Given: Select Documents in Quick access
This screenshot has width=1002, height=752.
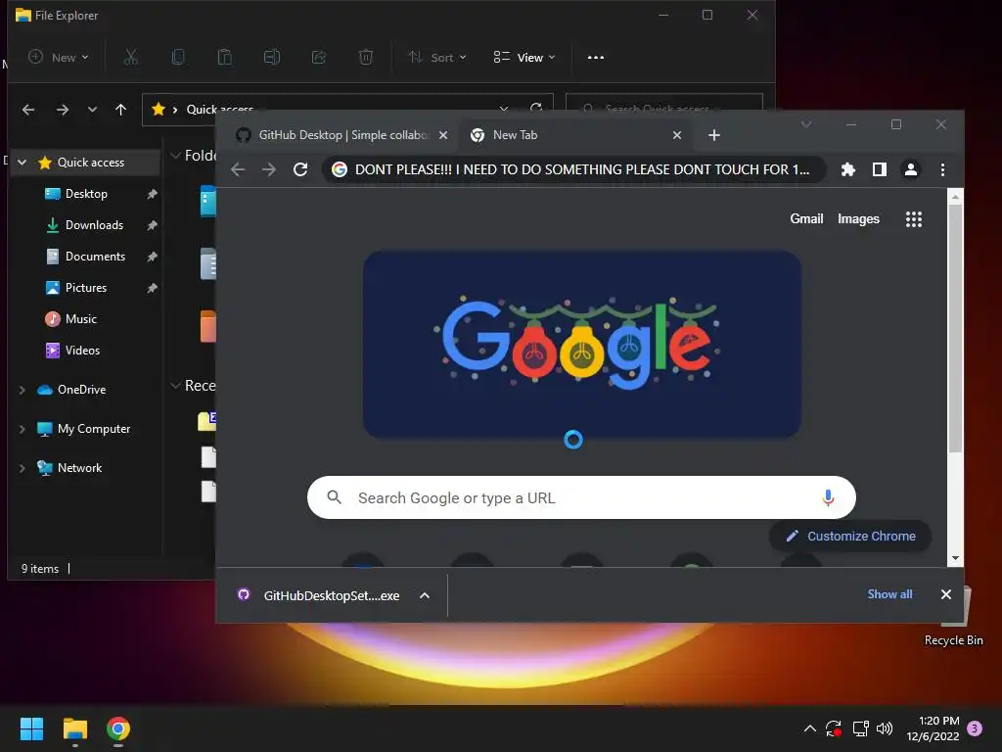Looking at the screenshot, I should 95,257.
